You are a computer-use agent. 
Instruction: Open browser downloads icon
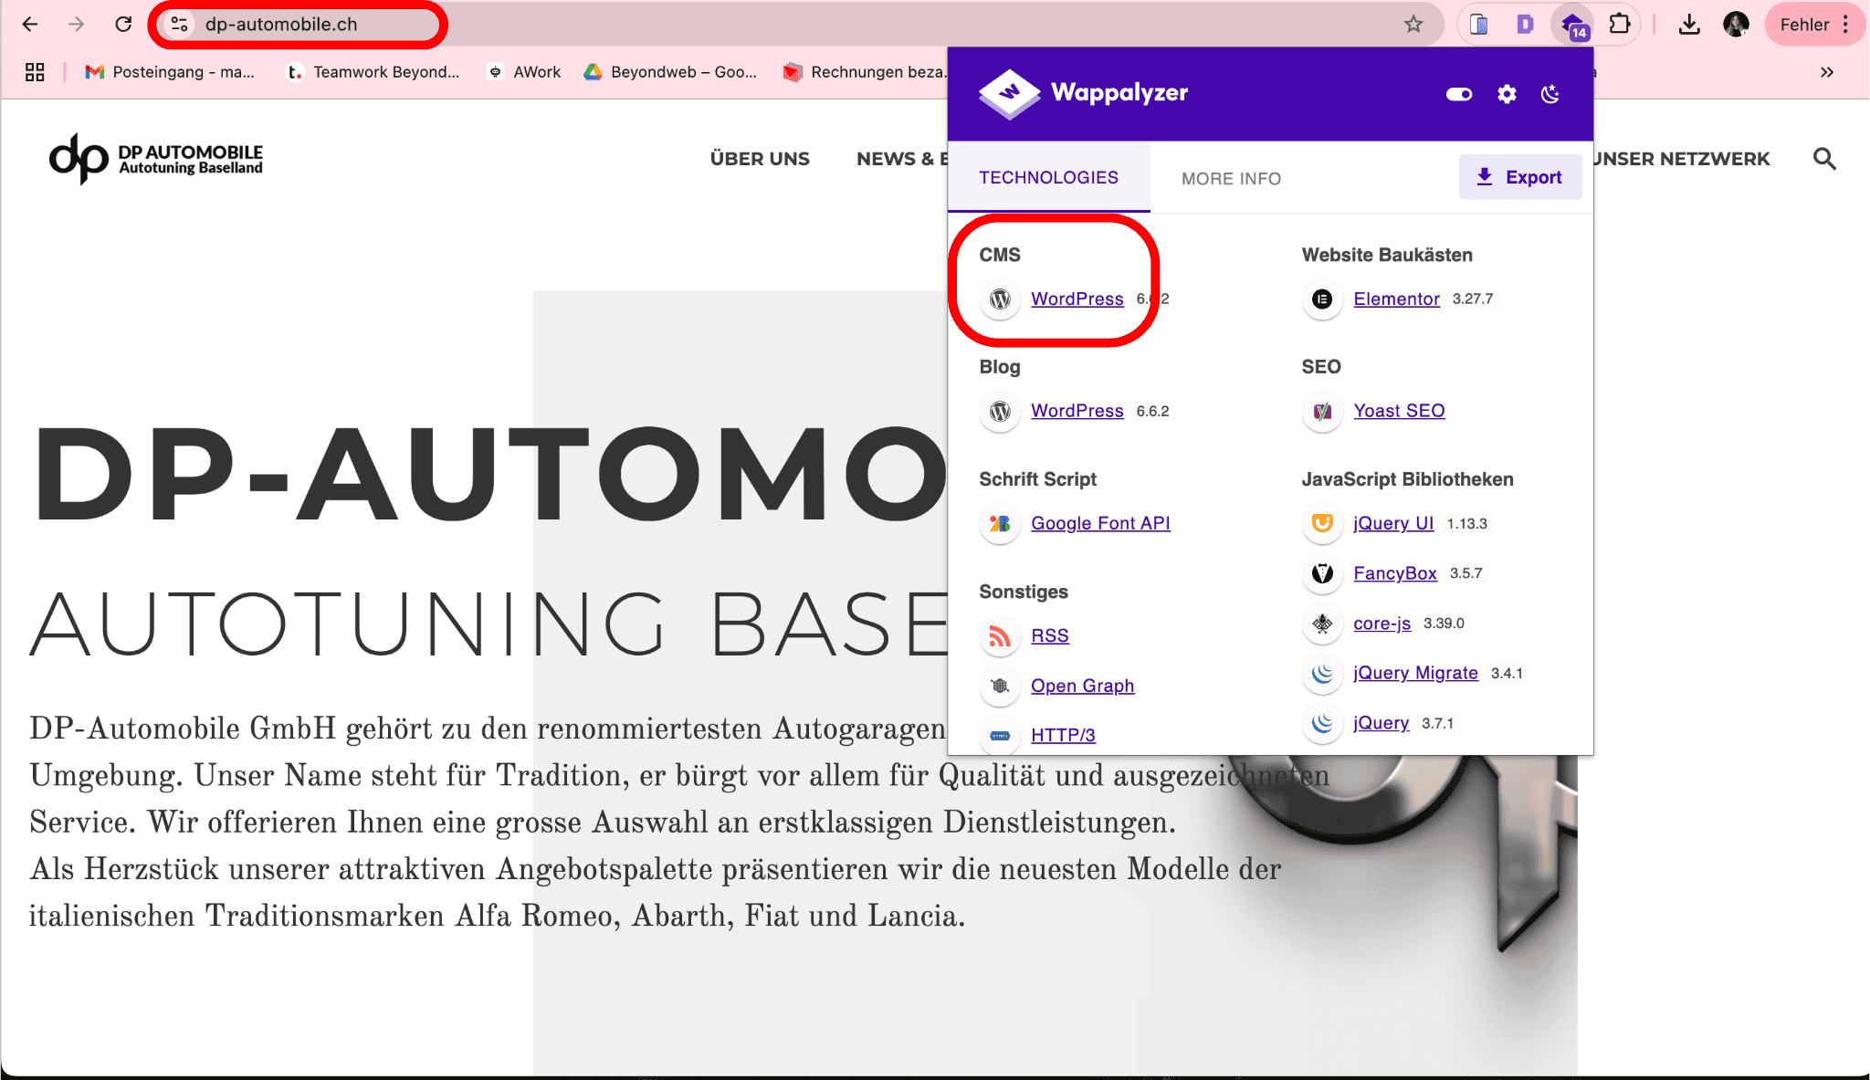[1689, 25]
